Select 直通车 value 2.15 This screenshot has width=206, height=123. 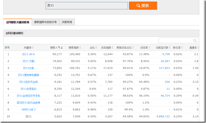pyautogui.click(x=196, y=82)
